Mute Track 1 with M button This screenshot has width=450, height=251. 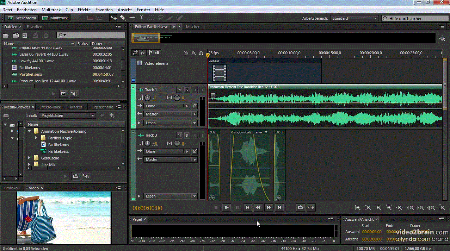click(x=179, y=90)
